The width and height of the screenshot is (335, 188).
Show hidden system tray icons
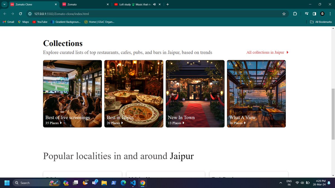[x=281, y=183]
